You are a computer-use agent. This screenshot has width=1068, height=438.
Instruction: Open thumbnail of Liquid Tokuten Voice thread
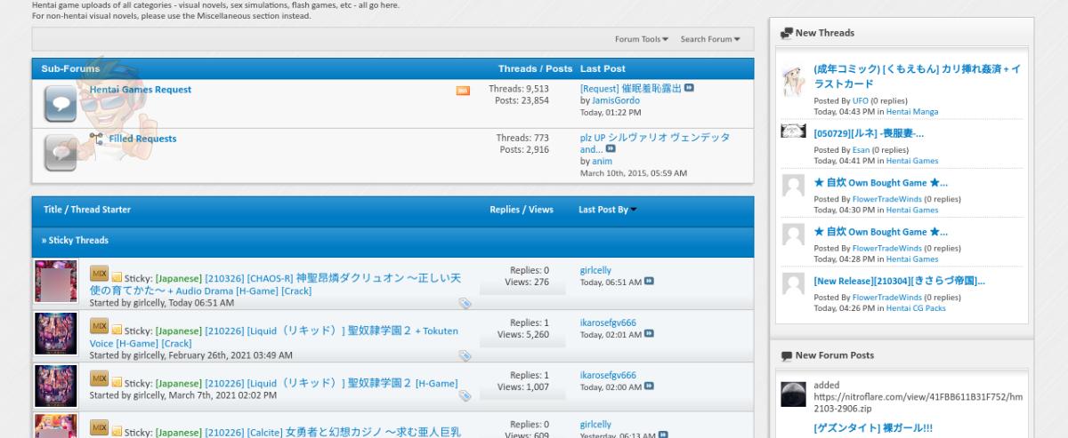pos(56,334)
